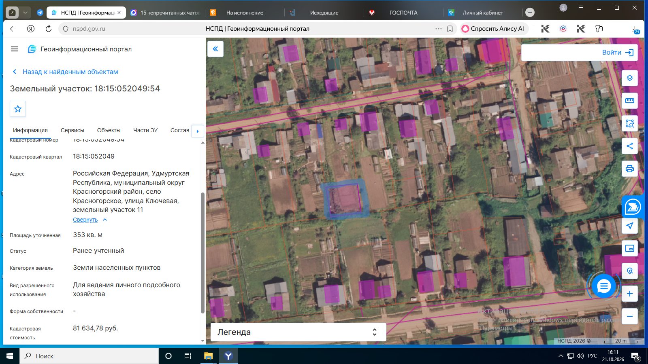Collapse the left information panel
The width and height of the screenshot is (648, 364).
215,49
